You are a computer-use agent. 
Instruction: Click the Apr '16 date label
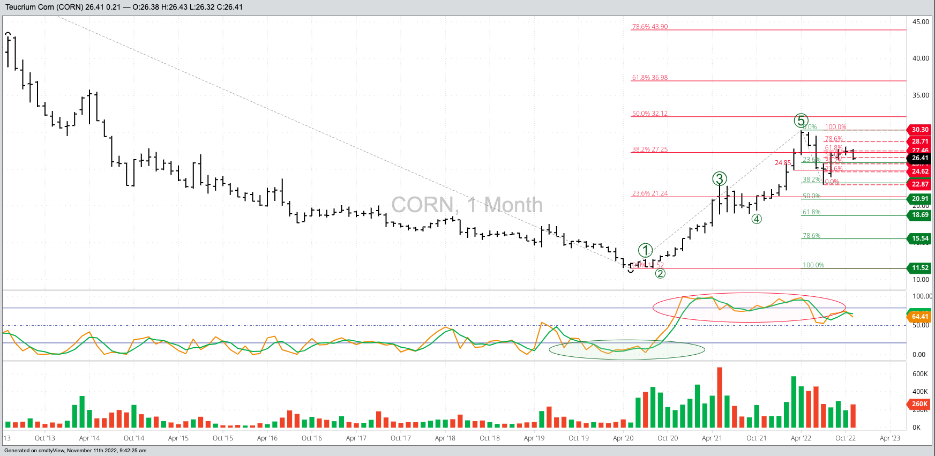[x=267, y=438]
